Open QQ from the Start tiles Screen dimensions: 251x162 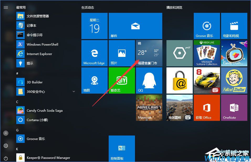pos(149,80)
